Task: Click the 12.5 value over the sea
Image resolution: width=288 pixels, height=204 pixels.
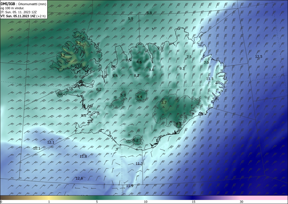Action: pyautogui.click(x=259, y=56)
